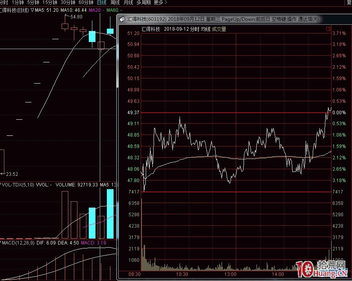Click the magenta MA20 legend label
The image size is (352, 281).
(x=96, y=10)
